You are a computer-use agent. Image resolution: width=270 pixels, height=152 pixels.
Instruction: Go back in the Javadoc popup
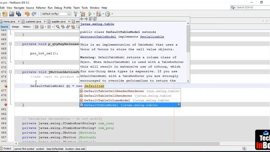(82, 19)
